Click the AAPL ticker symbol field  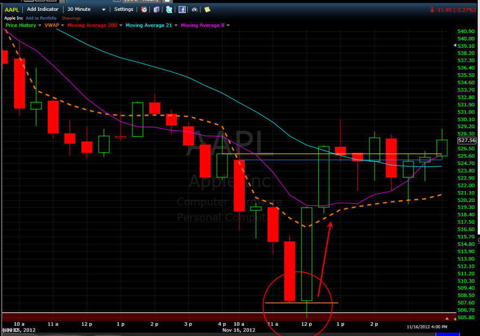12,9
